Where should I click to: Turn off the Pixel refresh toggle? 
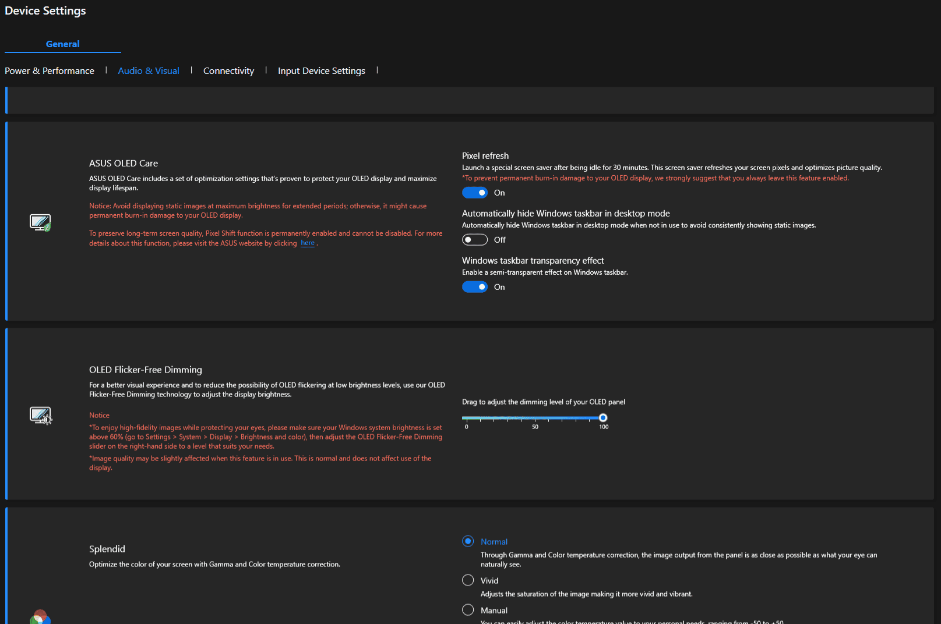click(475, 193)
